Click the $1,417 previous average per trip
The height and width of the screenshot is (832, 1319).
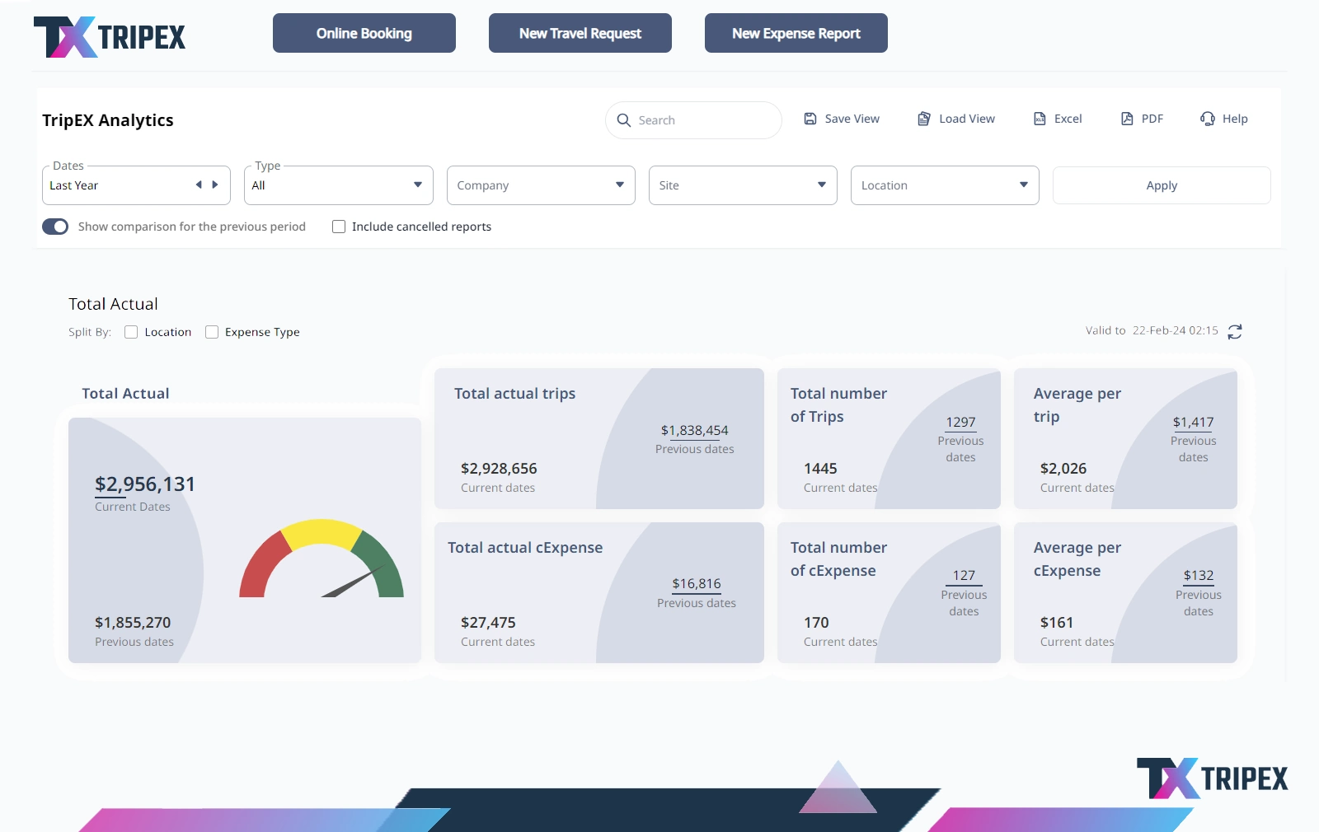point(1194,422)
